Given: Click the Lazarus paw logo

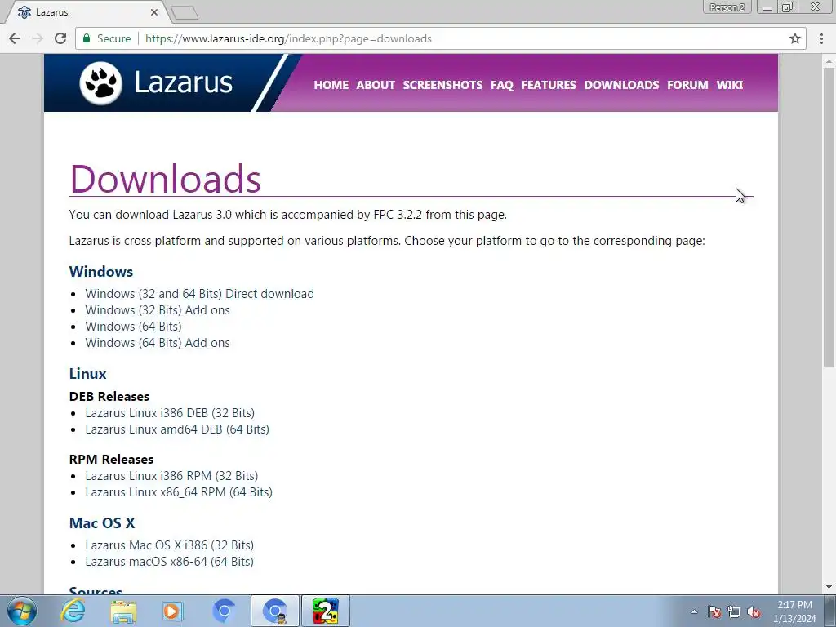Looking at the screenshot, I should coord(100,83).
